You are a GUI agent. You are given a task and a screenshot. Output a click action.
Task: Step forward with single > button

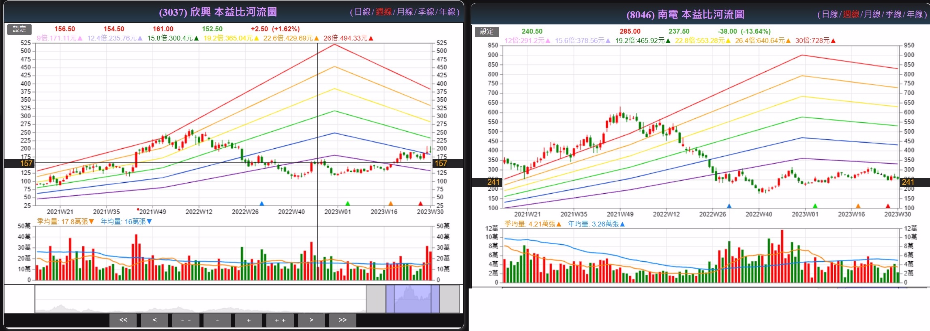pos(311,320)
